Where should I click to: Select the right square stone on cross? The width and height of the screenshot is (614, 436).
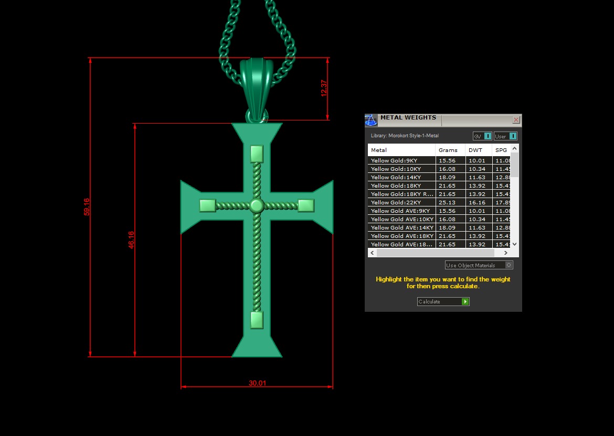click(x=306, y=205)
